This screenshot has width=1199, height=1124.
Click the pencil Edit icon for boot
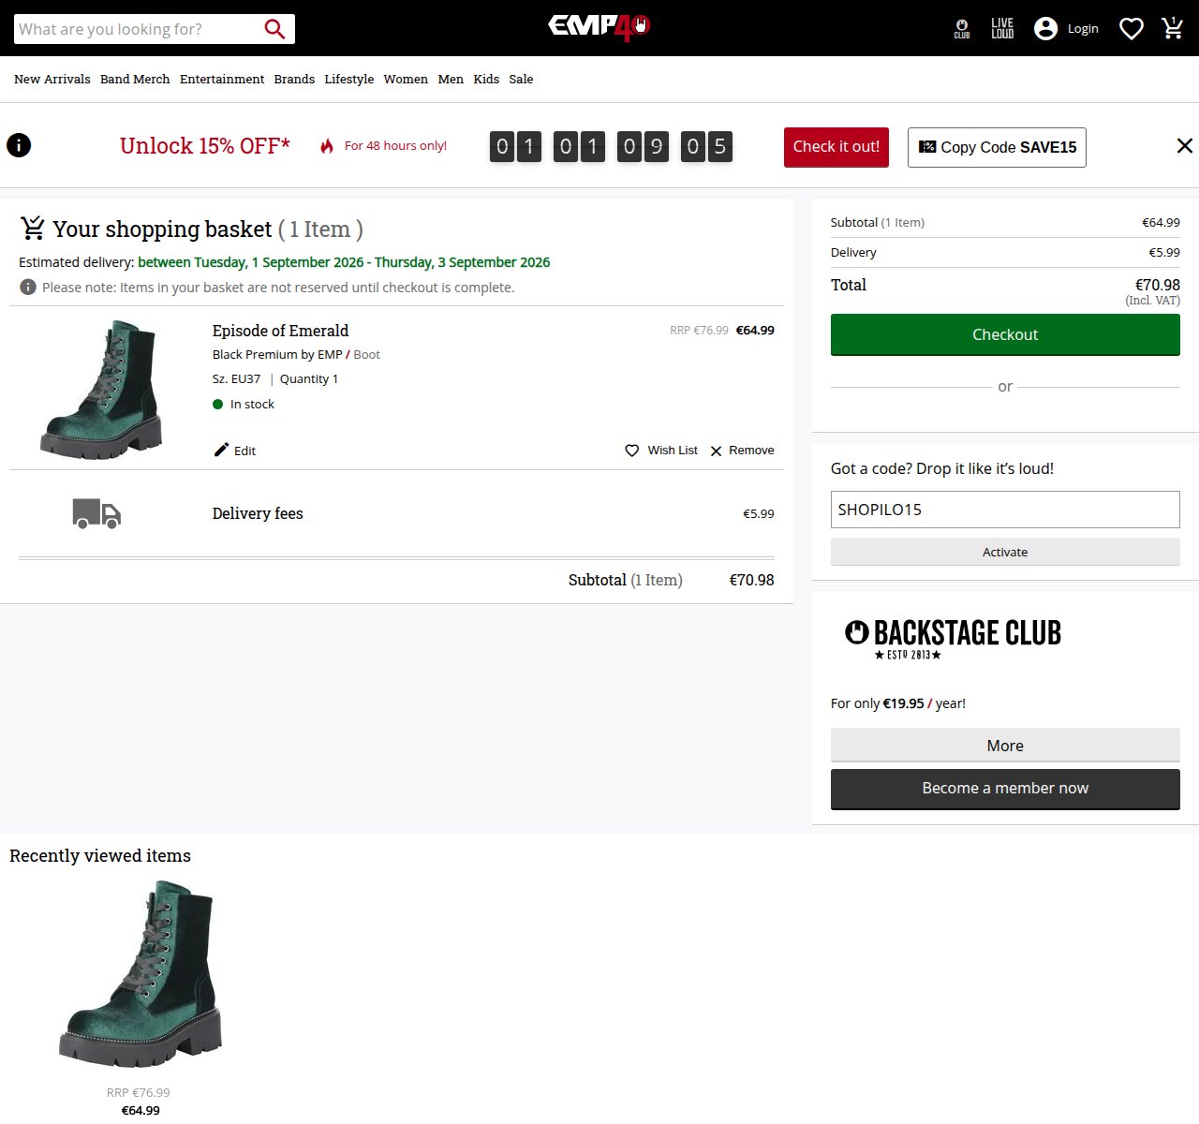click(221, 450)
